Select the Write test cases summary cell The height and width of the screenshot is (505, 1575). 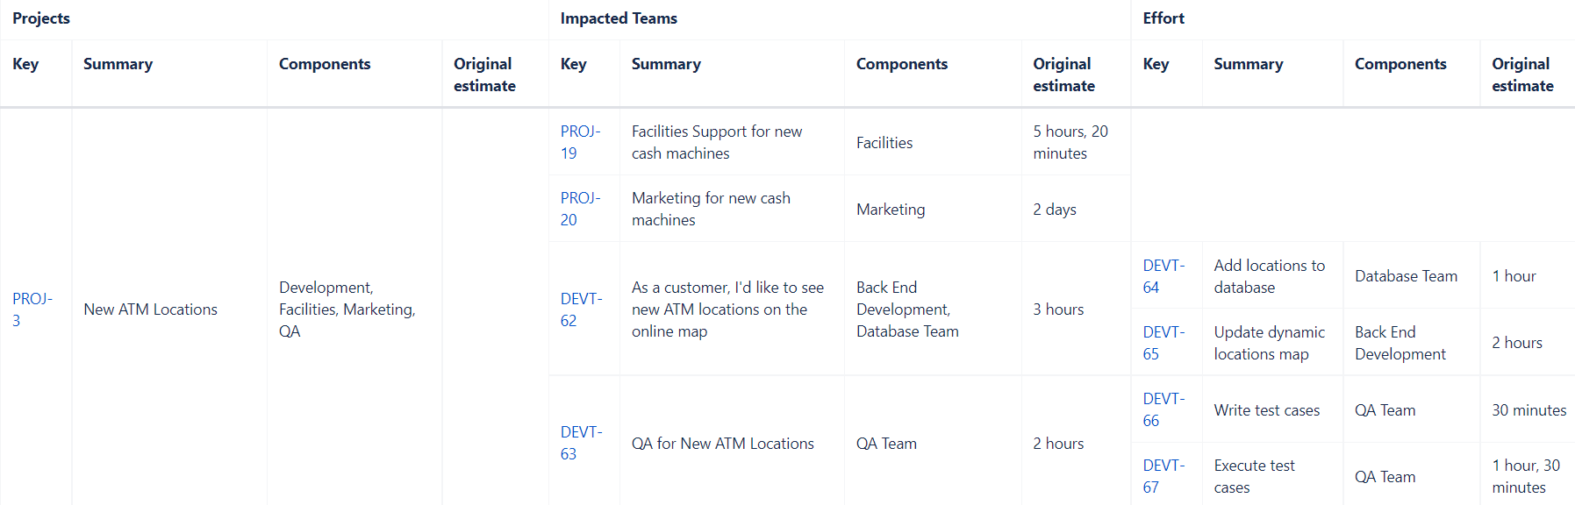point(1267,410)
